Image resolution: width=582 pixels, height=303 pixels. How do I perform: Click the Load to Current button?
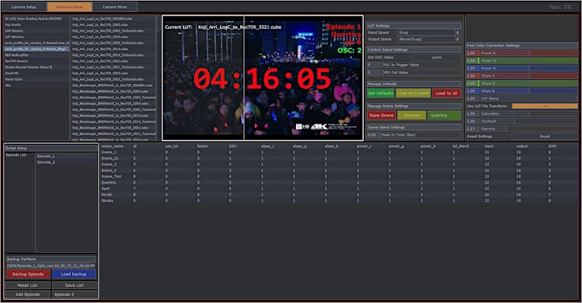tap(413, 93)
